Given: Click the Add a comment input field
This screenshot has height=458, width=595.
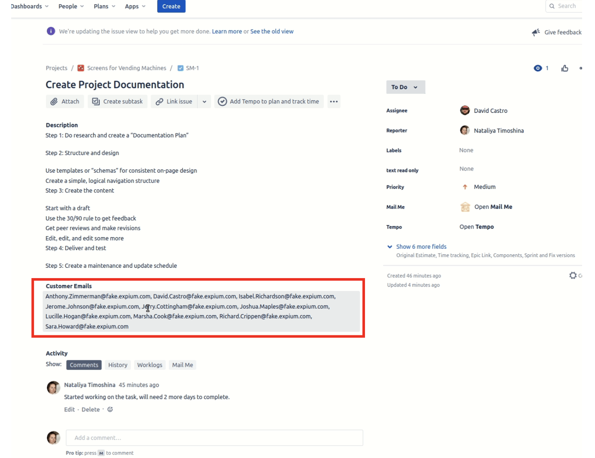Looking at the screenshot, I should [215, 438].
